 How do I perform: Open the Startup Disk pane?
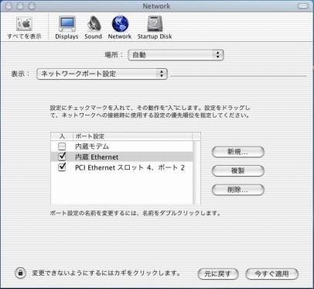click(x=155, y=28)
